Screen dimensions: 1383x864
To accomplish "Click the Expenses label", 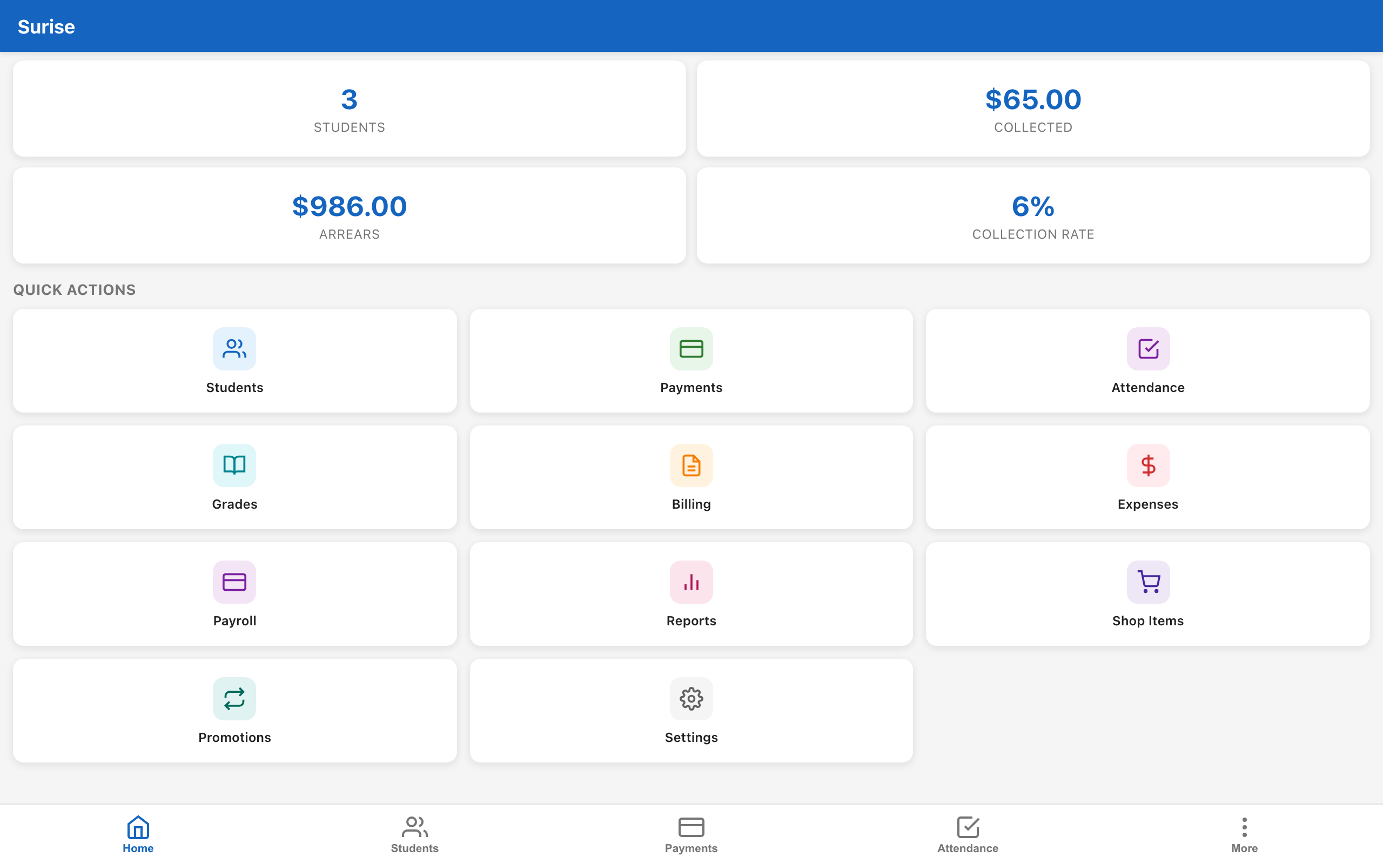I will point(1147,504).
